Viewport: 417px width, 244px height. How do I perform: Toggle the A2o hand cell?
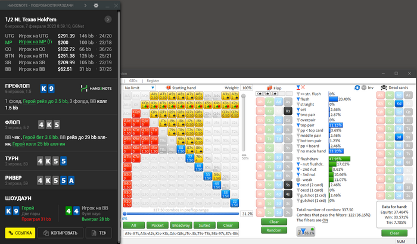point(127,203)
